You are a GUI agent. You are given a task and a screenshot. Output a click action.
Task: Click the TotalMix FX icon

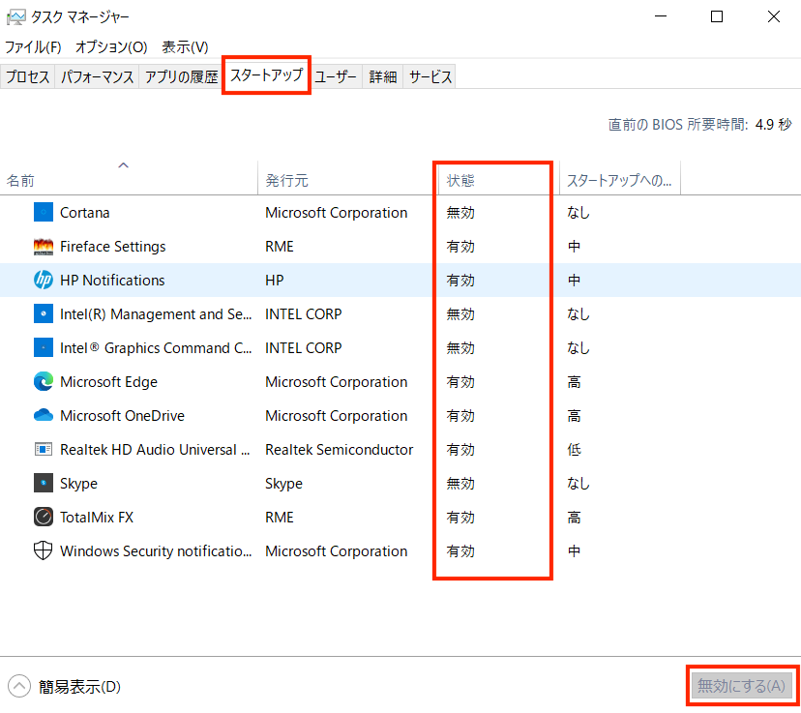tap(44, 518)
